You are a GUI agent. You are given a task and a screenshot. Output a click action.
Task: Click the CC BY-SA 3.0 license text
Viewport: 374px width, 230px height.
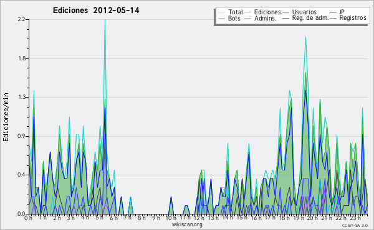(x=355, y=225)
